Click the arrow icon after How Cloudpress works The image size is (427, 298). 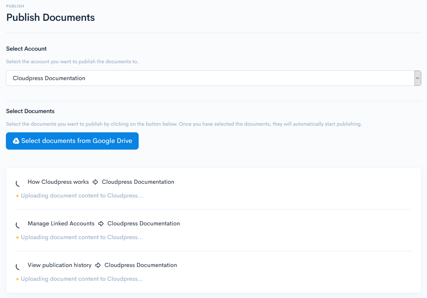95,182
